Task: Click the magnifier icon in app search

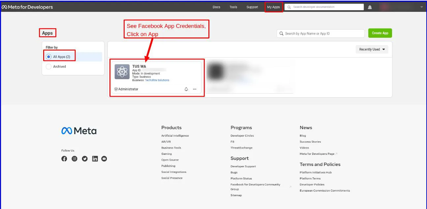Action: [282, 34]
